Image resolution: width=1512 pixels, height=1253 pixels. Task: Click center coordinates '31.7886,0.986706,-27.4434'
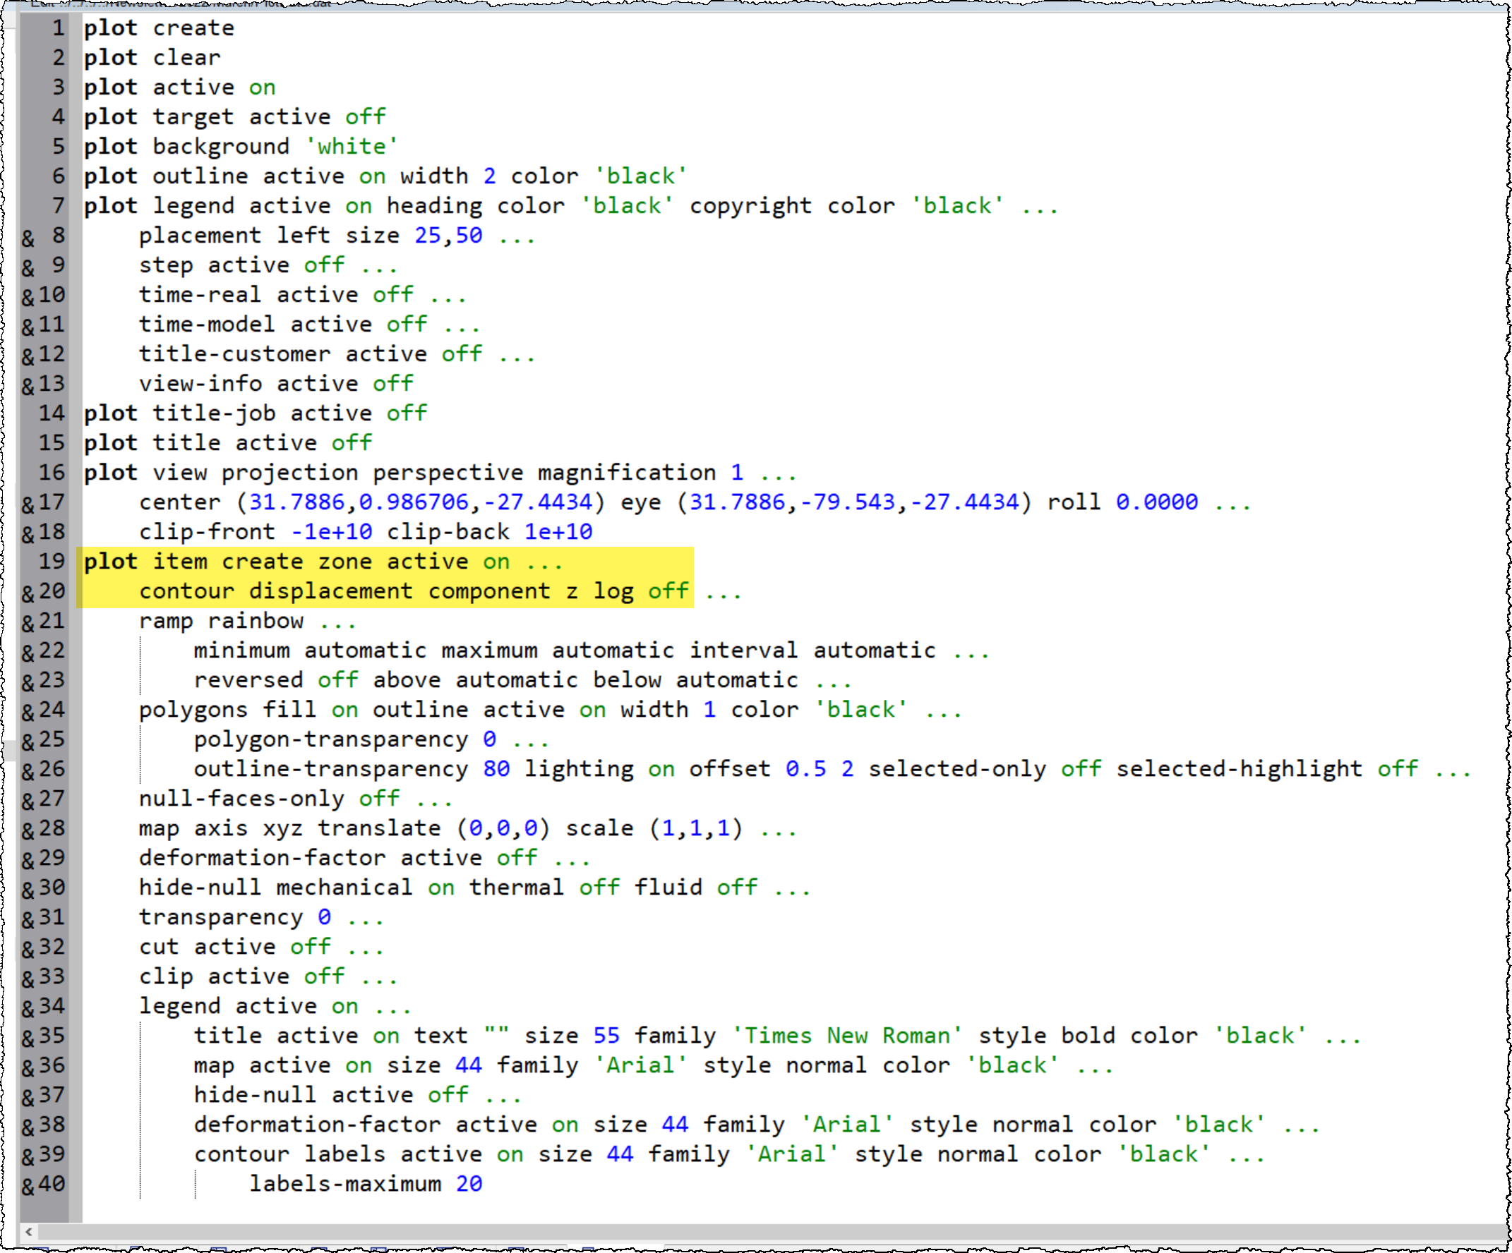click(x=421, y=502)
